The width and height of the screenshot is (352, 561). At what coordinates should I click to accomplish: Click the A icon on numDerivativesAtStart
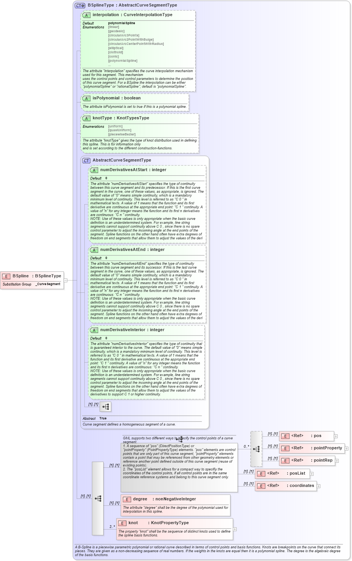pyautogui.click(x=94, y=170)
